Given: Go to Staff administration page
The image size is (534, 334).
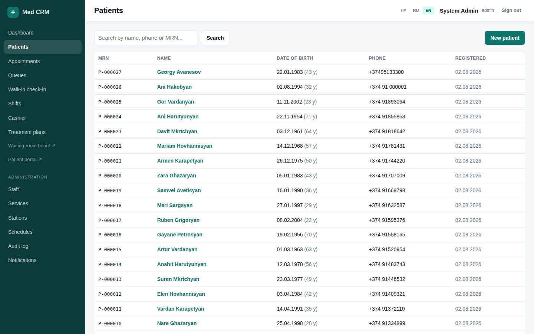Looking at the screenshot, I should (x=43, y=189).
